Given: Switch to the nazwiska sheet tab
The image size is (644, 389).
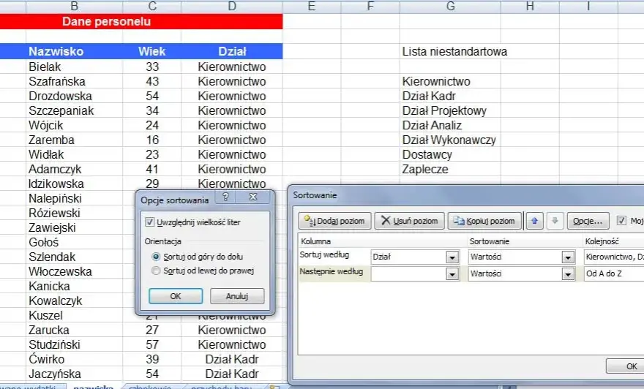Looking at the screenshot, I should point(93,387).
